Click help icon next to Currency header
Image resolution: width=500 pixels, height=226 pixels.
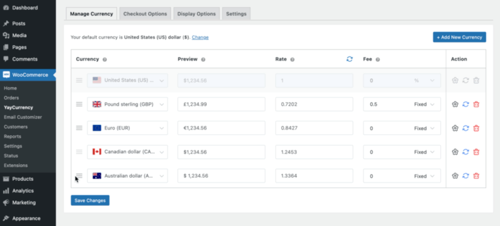pyautogui.click(x=104, y=59)
